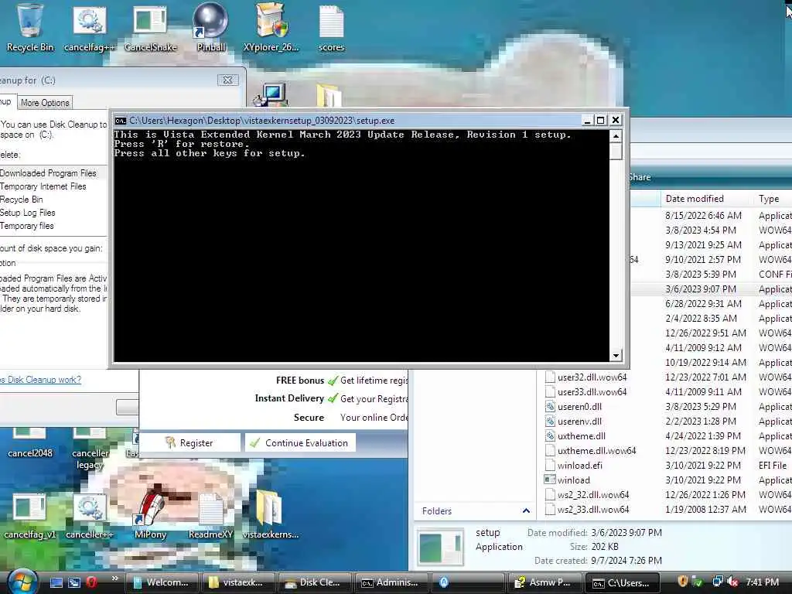Click the setup application preview thumbnail
The image size is (792, 594).
click(x=439, y=547)
